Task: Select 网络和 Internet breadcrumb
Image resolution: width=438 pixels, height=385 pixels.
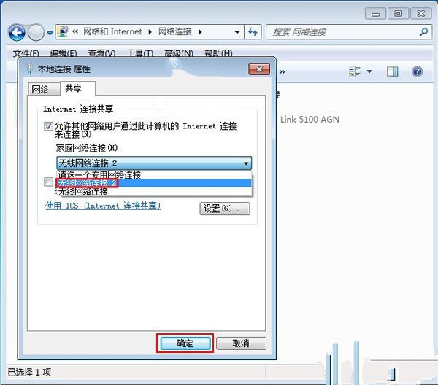Action: coord(112,31)
